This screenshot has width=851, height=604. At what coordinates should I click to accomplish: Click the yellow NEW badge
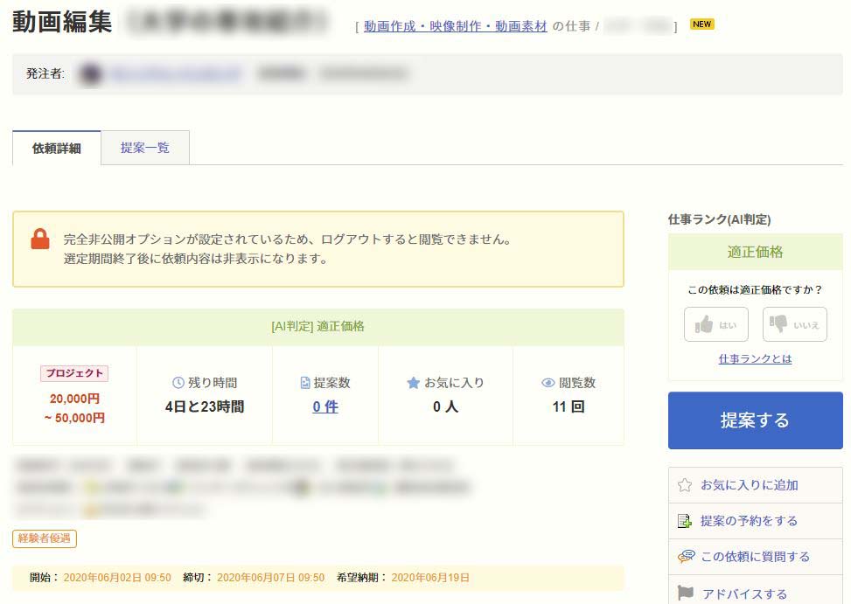(701, 24)
